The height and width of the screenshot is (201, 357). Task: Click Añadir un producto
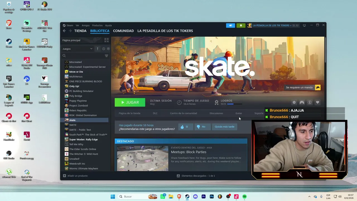tap(75, 176)
